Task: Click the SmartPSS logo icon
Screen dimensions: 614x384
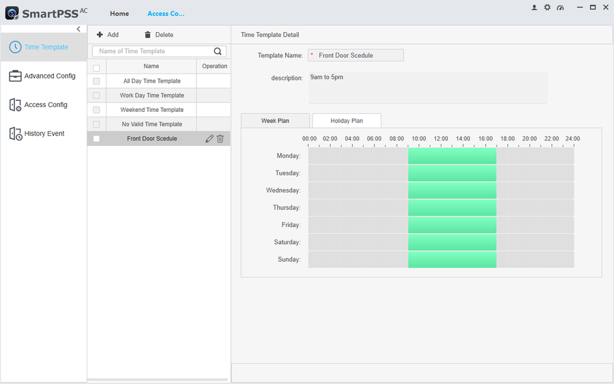Action: click(x=12, y=13)
